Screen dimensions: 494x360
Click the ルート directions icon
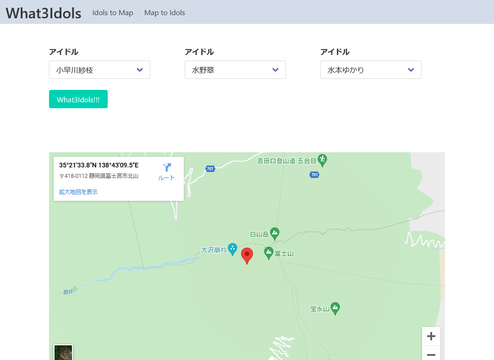167,168
